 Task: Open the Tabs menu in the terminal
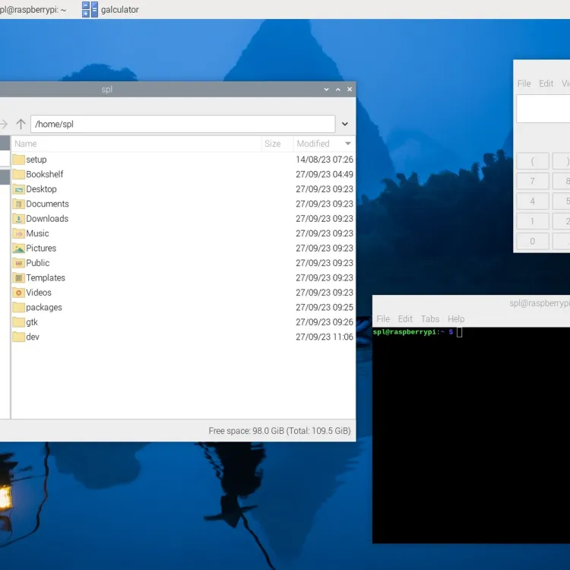430,318
